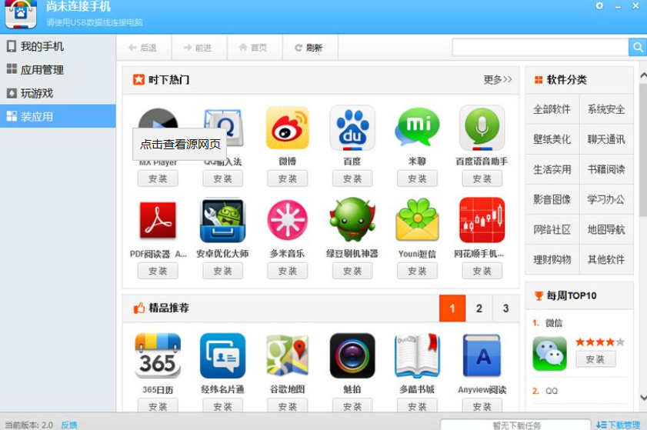647x430 pixels.
Task: Click the 微信 name in weekly TOP10
Action: click(554, 323)
